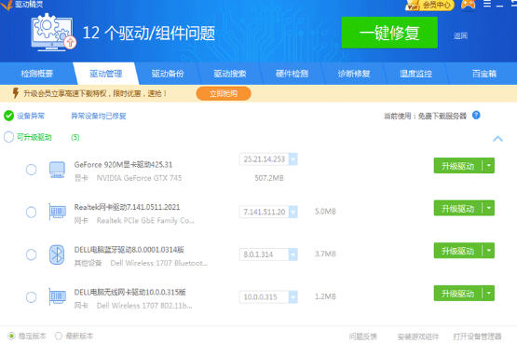Click 12 个驱动/组件问题 heading
This screenshot has width=517, height=344.
point(149,33)
